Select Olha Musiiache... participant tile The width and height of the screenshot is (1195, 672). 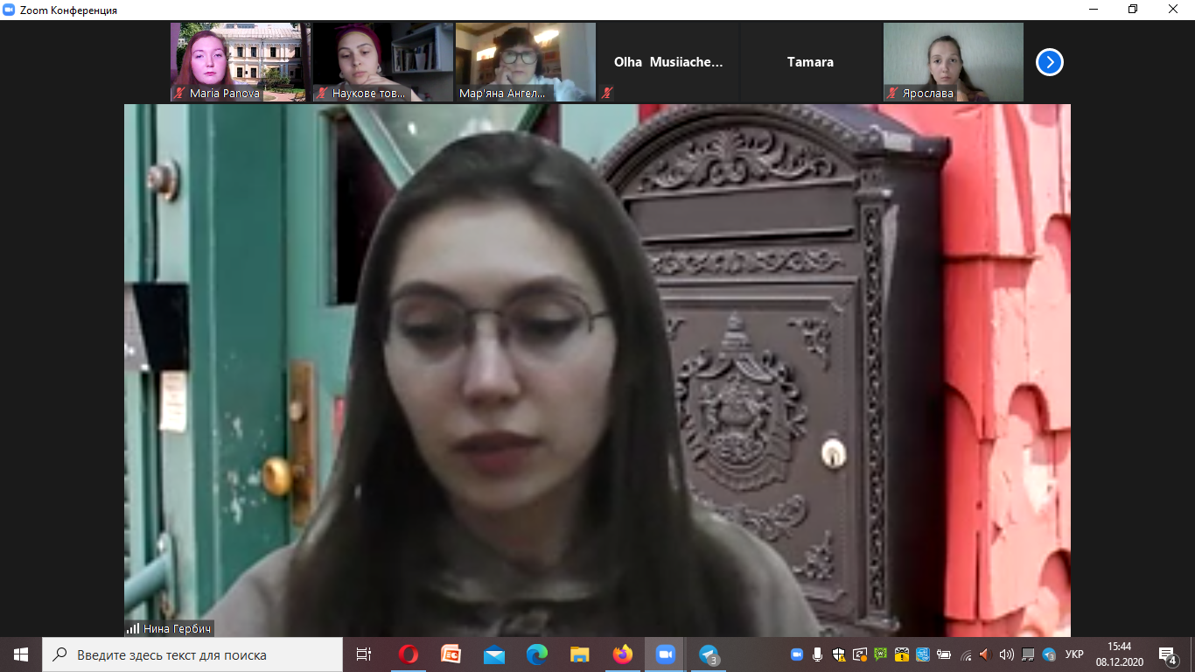pos(668,62)
